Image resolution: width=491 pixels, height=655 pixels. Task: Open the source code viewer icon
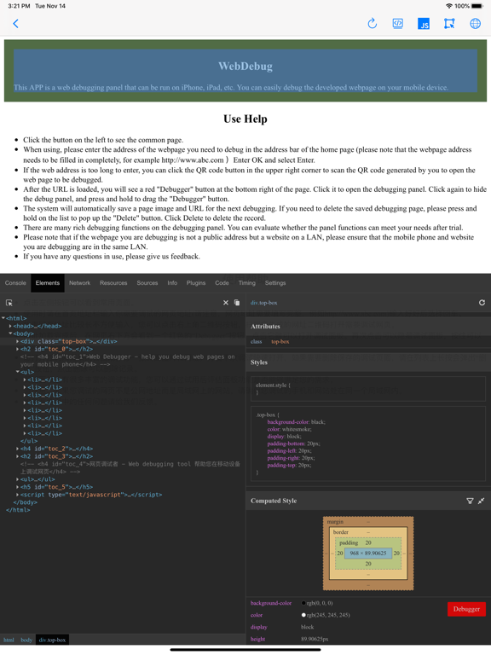[x=398, y=23]
